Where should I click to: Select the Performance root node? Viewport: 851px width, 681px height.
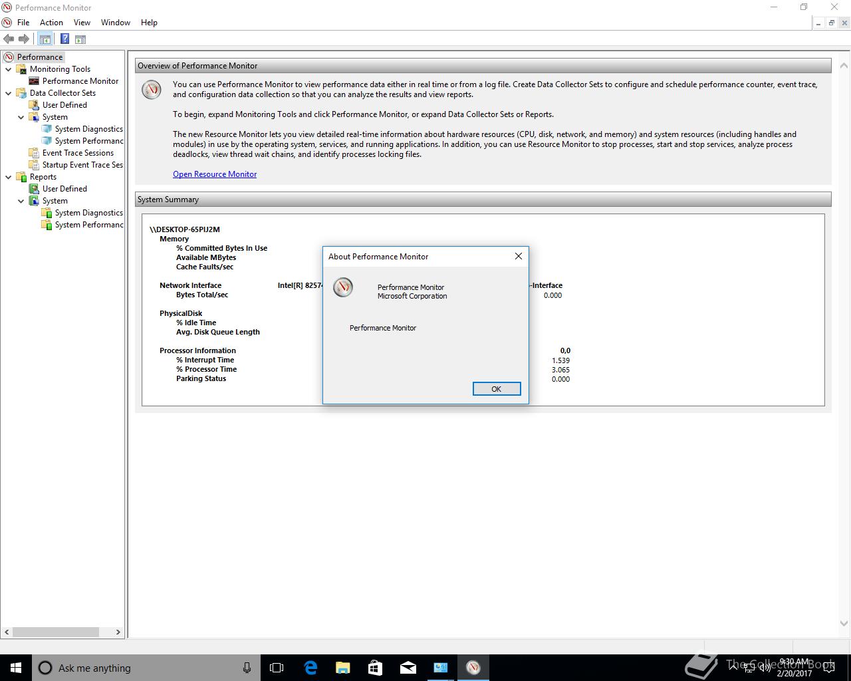coord(40,57)
